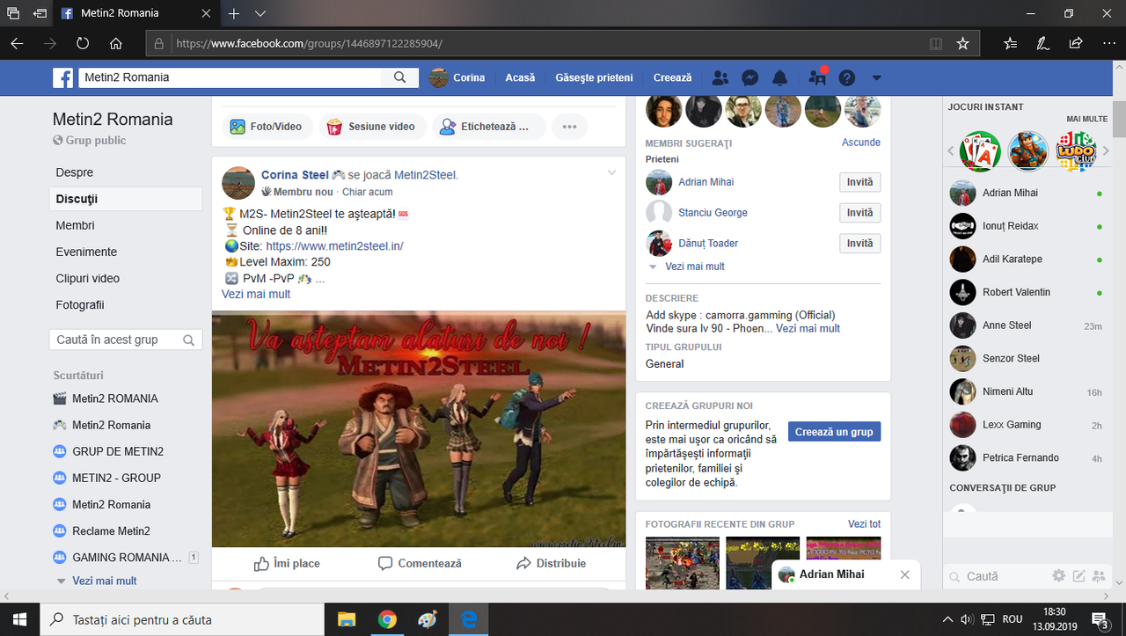Expand shortcuts with Vezi mai mult
The height and width of the screenshot is (636, 1126).
point(105,581)
